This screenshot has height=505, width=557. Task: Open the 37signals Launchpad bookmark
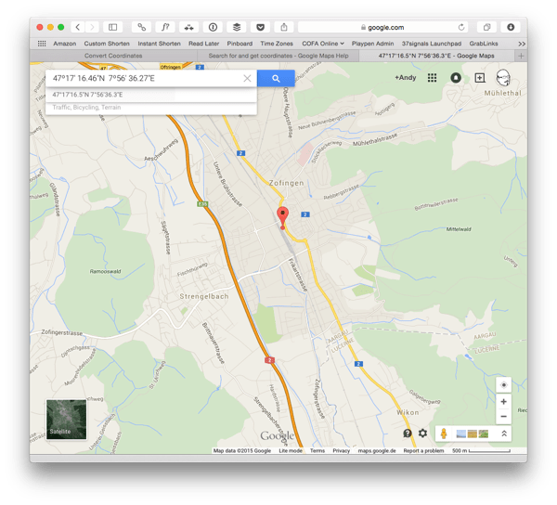point(432,44)
